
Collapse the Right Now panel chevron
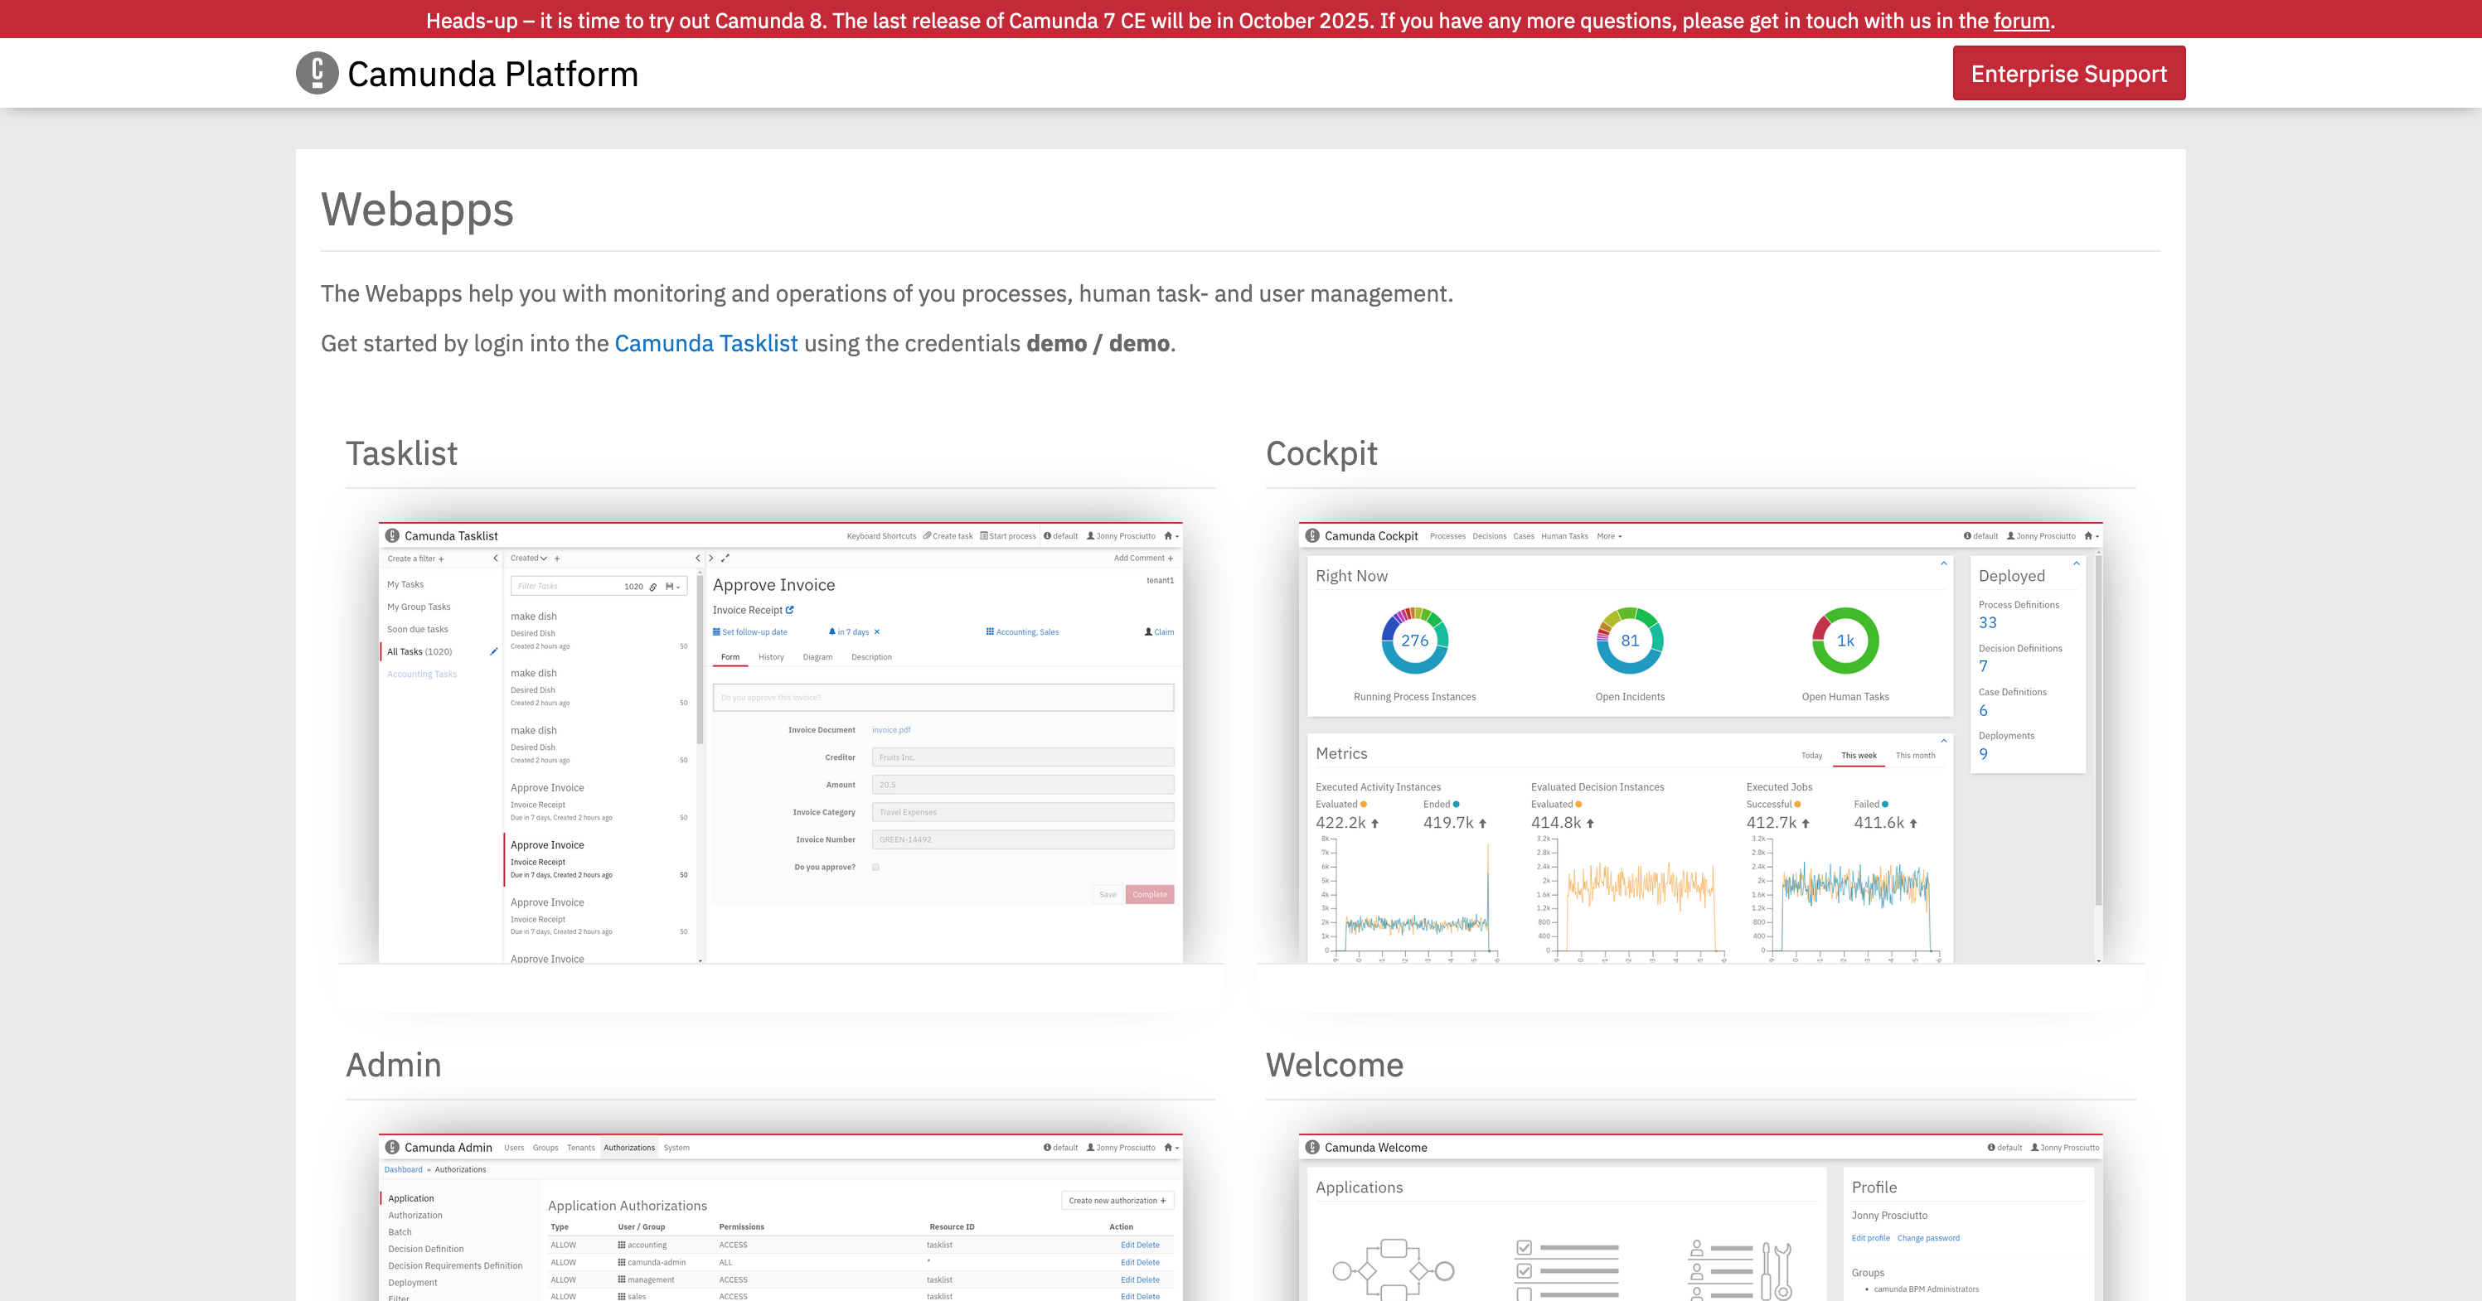coord(1943,564)
